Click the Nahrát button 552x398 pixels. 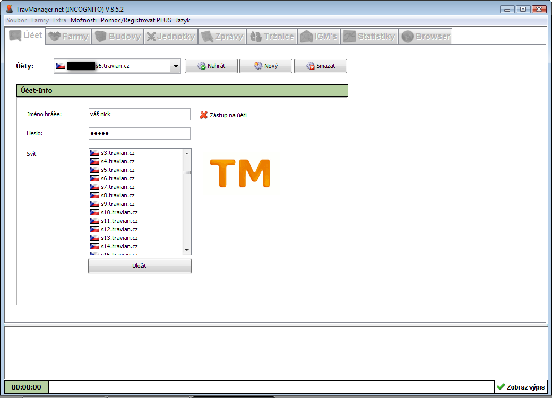[x=211, y=66]
